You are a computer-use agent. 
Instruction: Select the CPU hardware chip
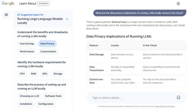click(x=22, y=74)
